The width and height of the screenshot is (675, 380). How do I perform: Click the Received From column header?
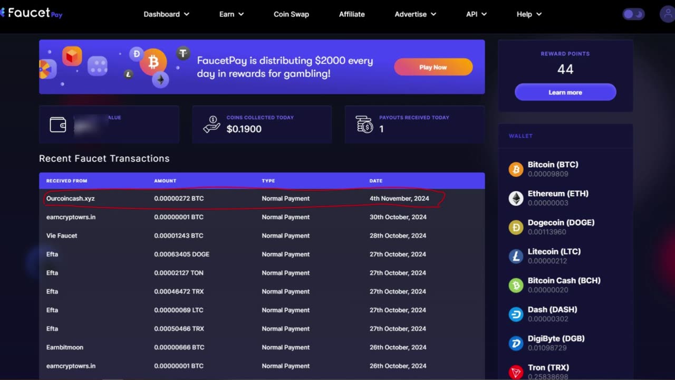tap(66, 180)
